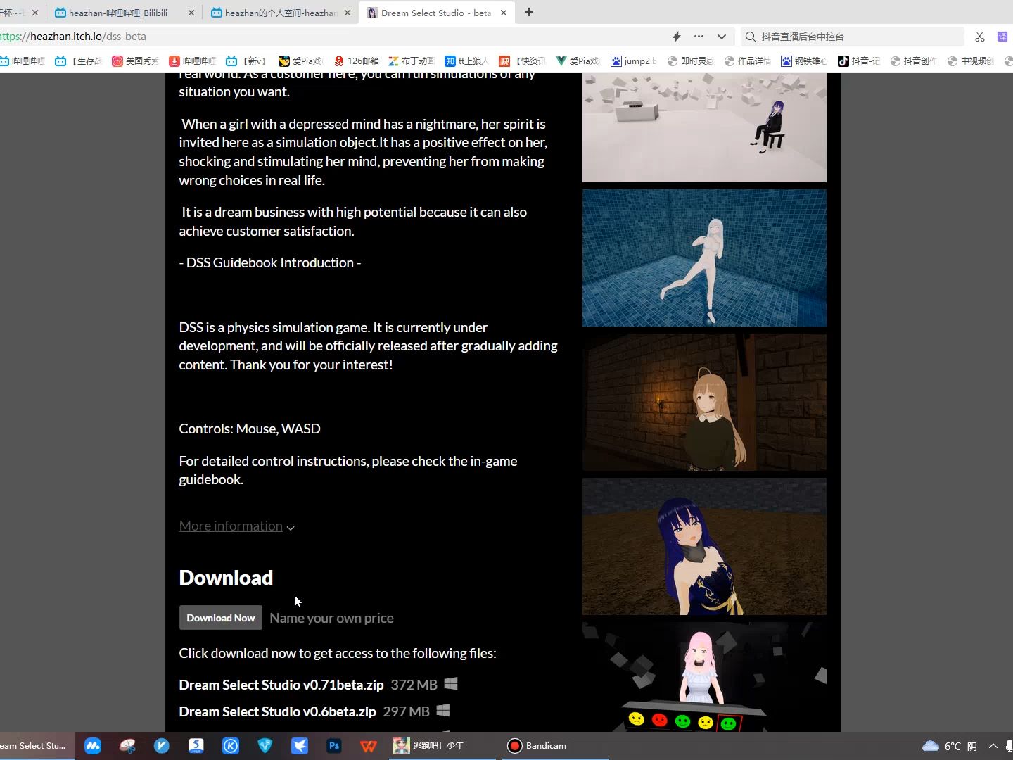
Task: Open the blue bird app in taskbar
Action: pos(300,746)
